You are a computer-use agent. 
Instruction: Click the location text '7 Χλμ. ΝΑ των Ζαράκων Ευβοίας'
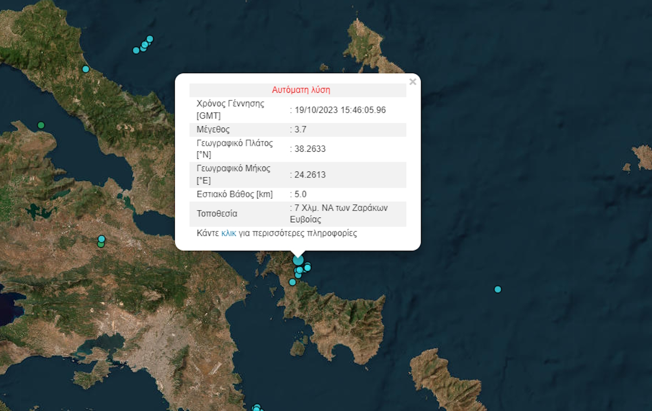pos(339,214)
